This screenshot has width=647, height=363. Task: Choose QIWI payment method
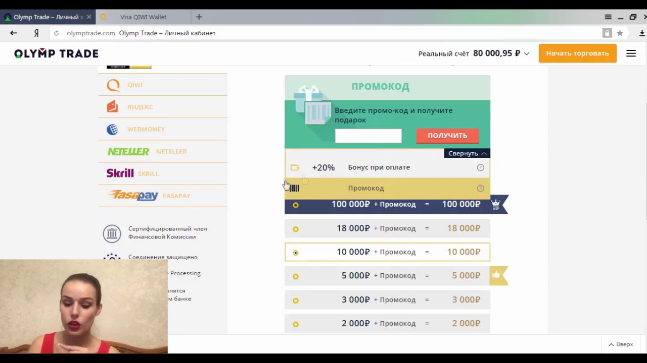point(163,85)
